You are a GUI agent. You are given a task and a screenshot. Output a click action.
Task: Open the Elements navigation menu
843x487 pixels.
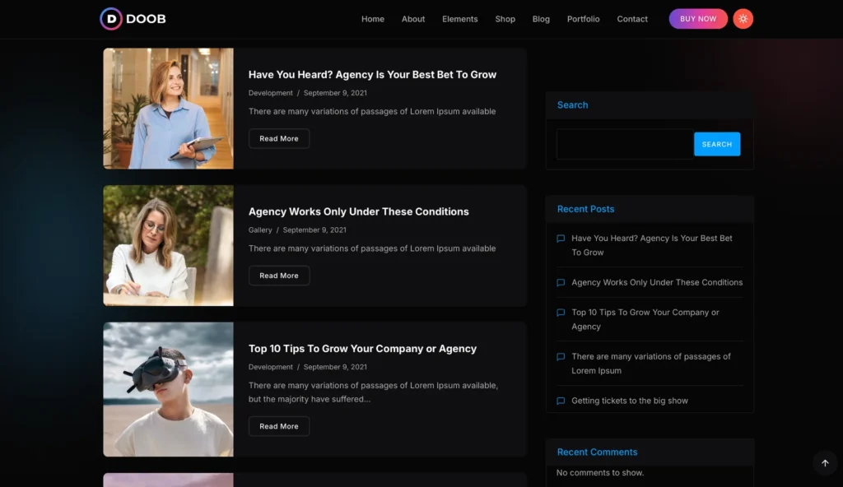(459, 19)
